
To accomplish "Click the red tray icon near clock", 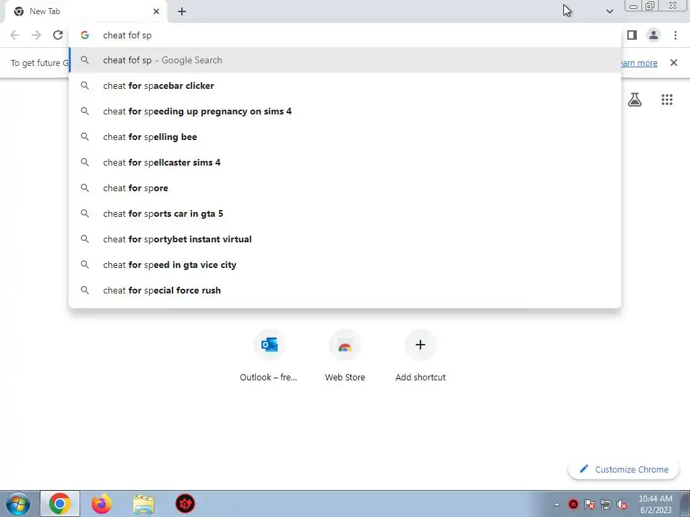I will pos(573,504).
